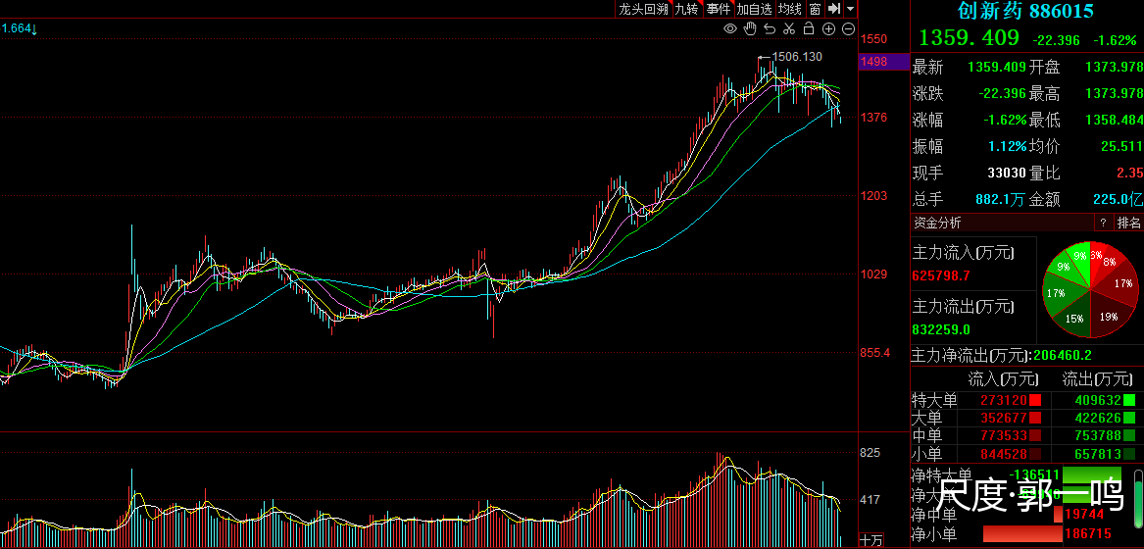Zoom in with the plus circle icon
The width and height of the screenshot is (1144, 549).
click(x=828, y=29)
